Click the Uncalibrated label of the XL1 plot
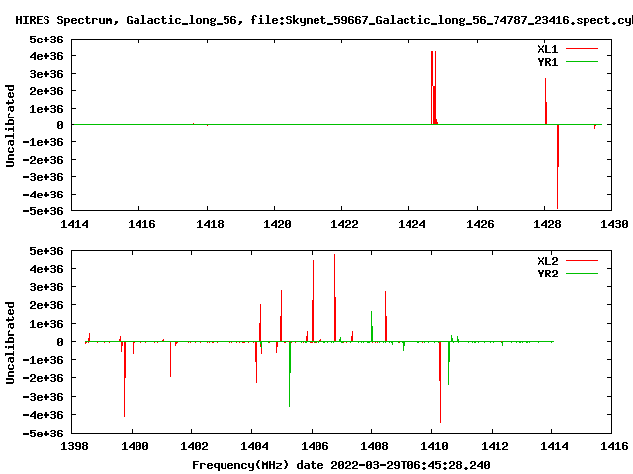This screenshot has width=633, height=474. click(10, 125)
